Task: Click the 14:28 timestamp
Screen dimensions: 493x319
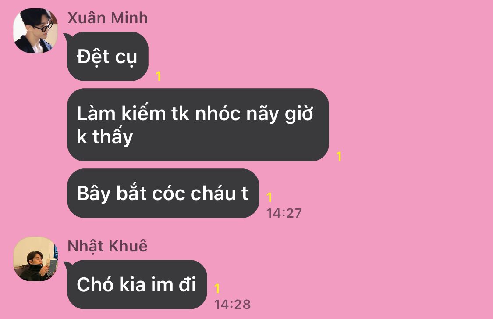Action: (x=232, y=305)
